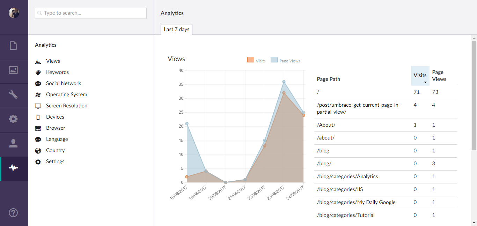The image size is (477, 226).
Task: Switch to the Last 7 days tab
Action: coord(176,29)
